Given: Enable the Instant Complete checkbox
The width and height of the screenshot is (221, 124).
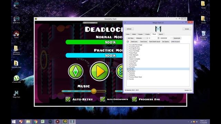Looking at the screenshot, I should pos(128,59).
